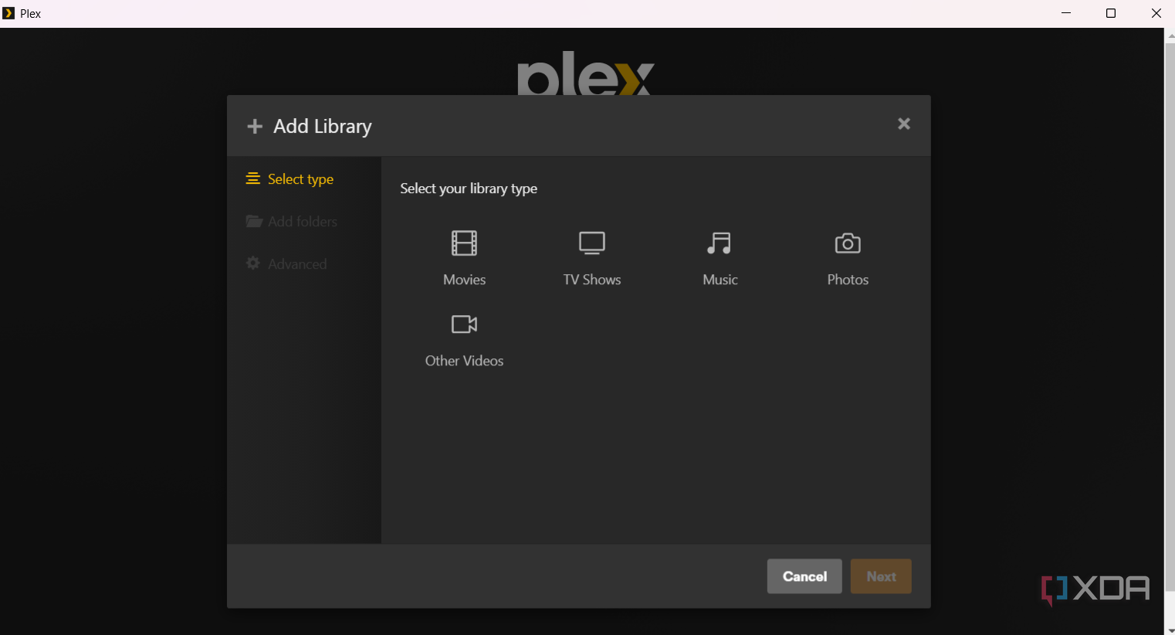
Task: Open the Advanced step
Action: tap(286, 264)
